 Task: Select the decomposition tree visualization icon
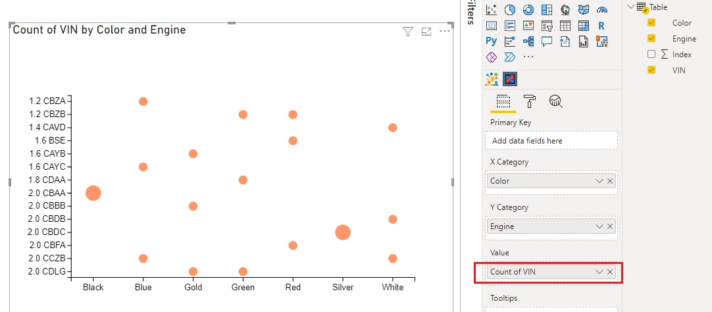click(528, 41)
